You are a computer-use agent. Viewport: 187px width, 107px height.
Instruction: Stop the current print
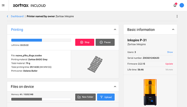click(x=85, y=42)
